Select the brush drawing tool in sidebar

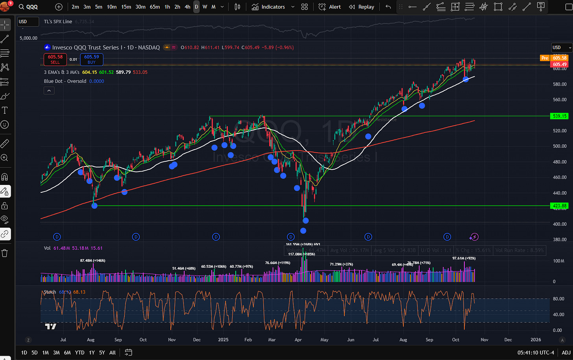pyautogui.click(x=5, y=96)
